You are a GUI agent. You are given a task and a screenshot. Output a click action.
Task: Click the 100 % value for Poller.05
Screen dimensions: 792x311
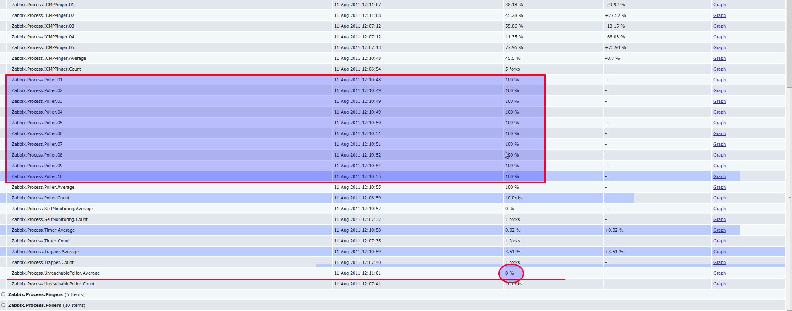click(512, 123)
